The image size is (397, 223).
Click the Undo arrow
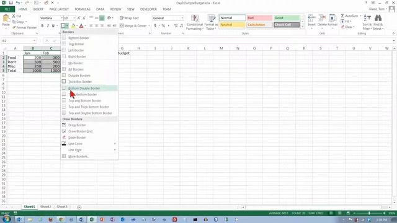tap(18, 2)
